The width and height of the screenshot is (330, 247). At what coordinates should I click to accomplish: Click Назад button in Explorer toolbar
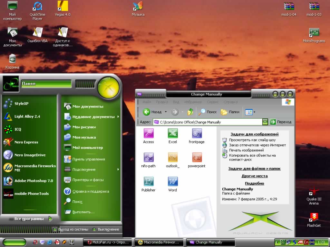click(152, 112)
